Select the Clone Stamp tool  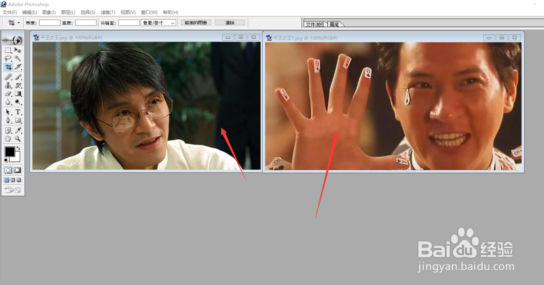[x=8, y=85]
